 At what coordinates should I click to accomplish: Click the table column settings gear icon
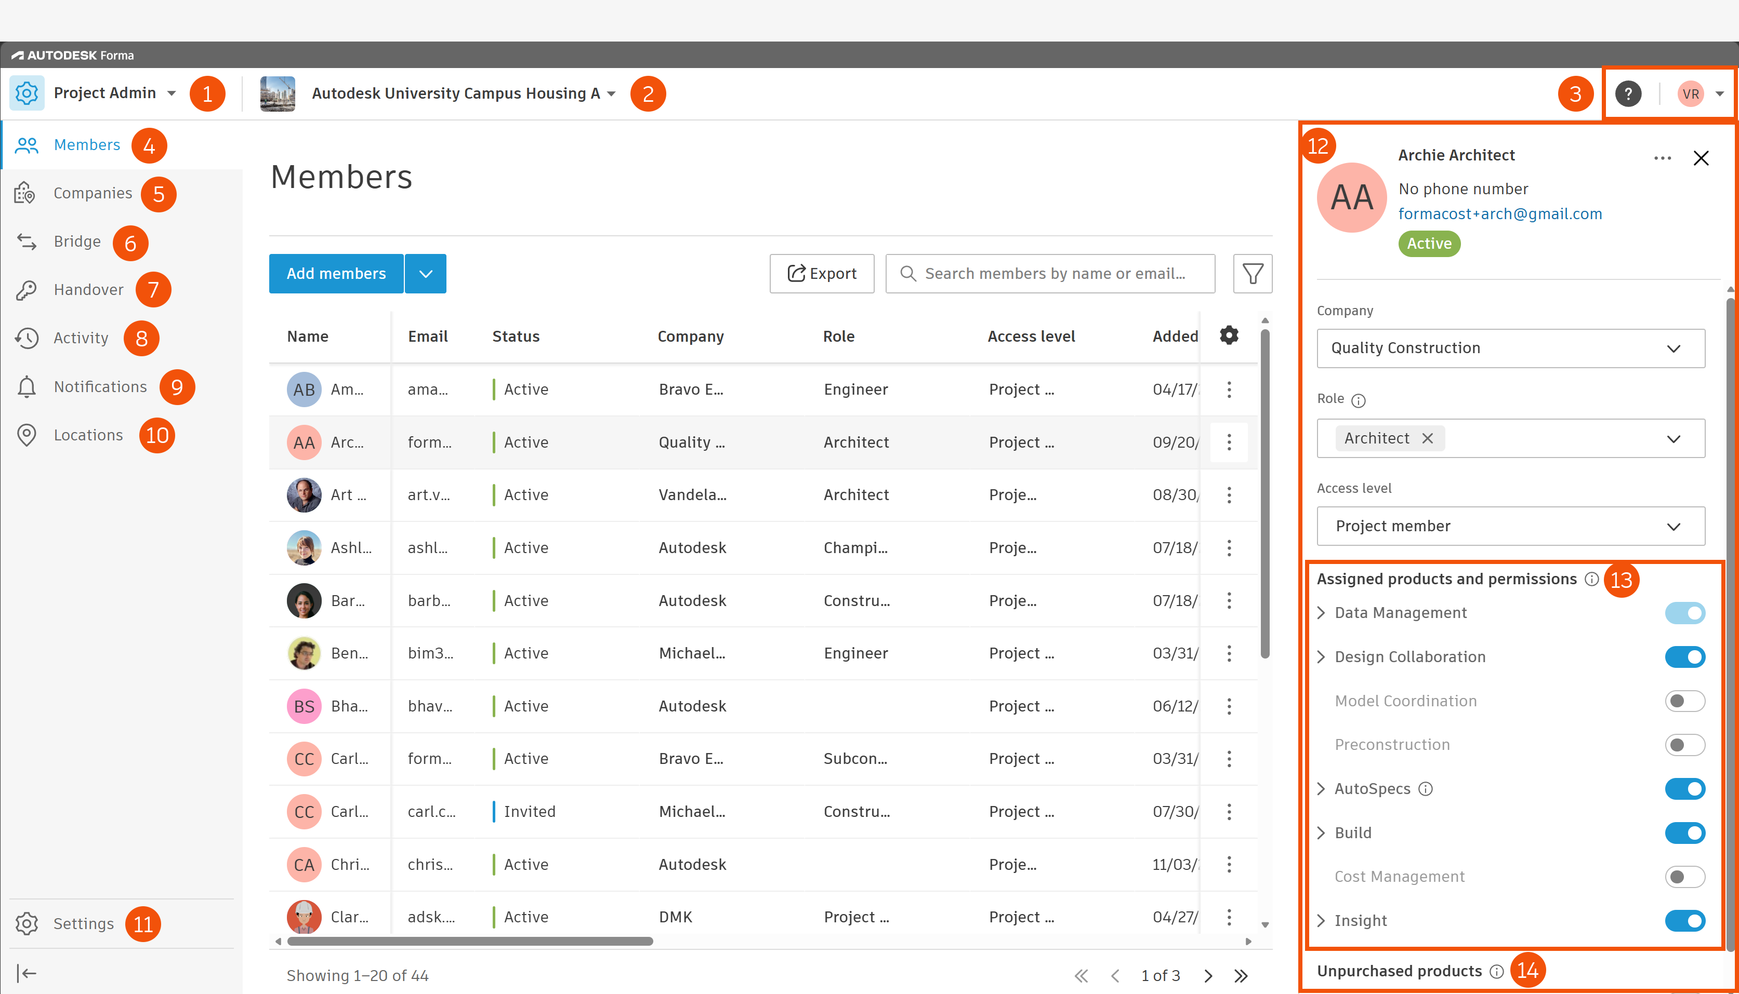[1229, 335]
